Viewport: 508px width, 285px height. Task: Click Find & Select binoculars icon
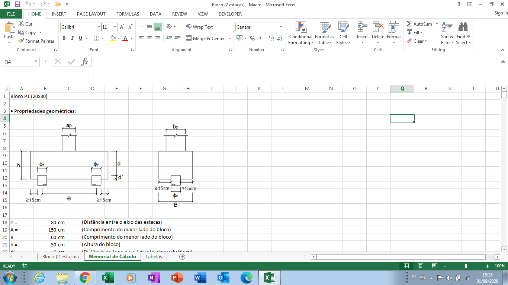[463, 27]
